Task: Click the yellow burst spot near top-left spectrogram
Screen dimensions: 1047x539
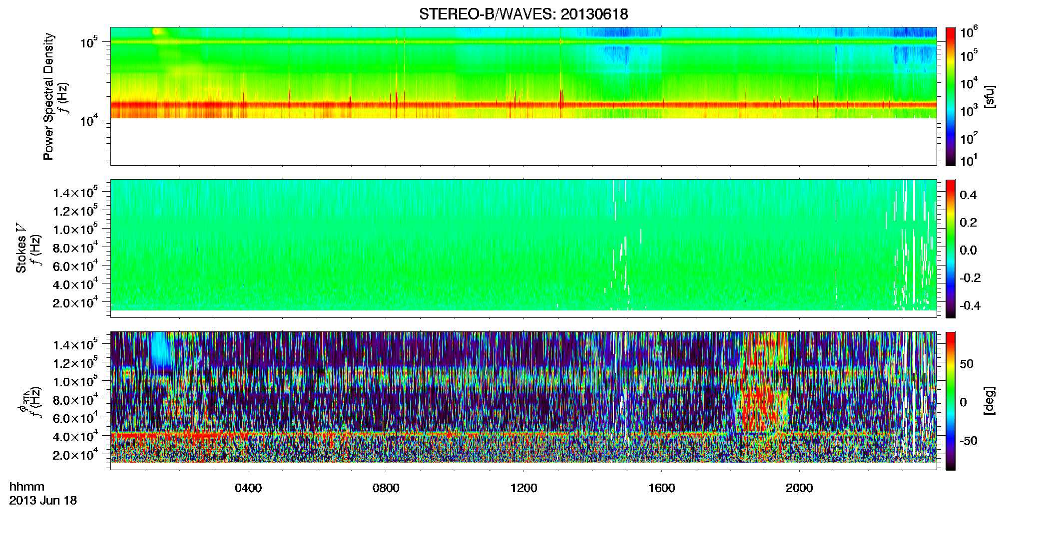Action: coord(157,31)
